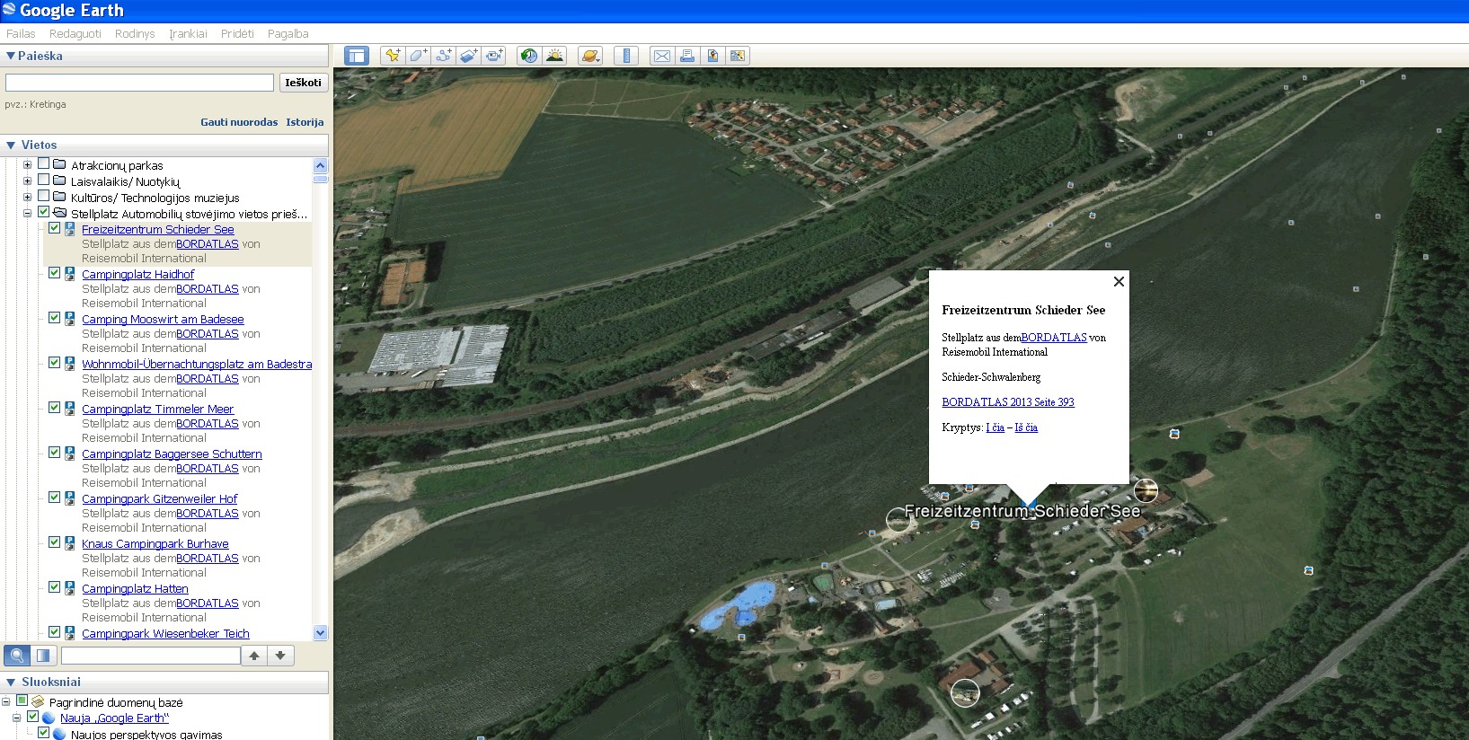Open the Failas menu

point(21,34)
